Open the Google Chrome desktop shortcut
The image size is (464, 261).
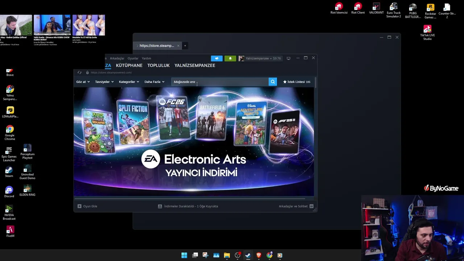[x=10, y=133]
